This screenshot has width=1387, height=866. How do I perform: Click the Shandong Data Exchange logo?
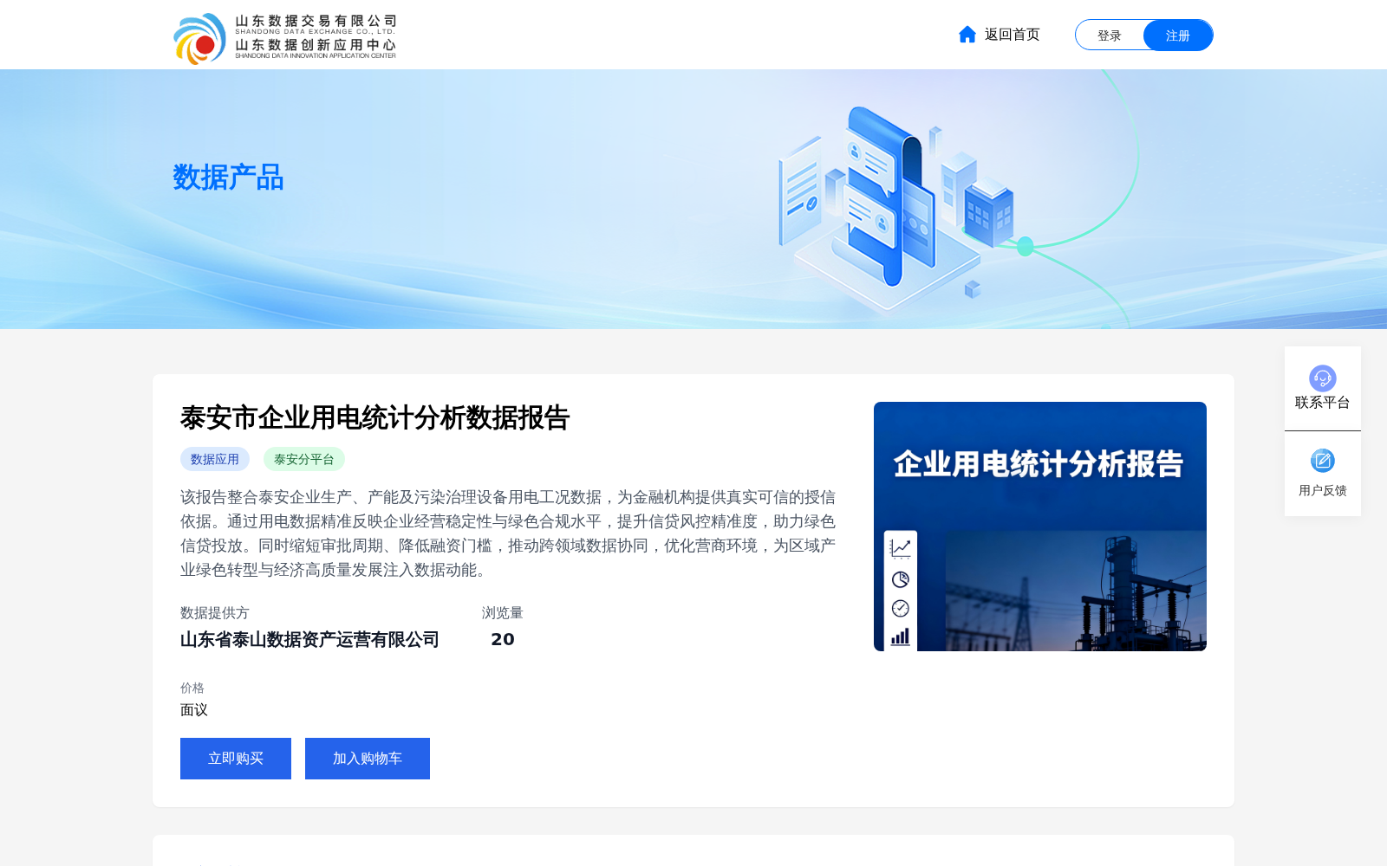coord(284,38)
